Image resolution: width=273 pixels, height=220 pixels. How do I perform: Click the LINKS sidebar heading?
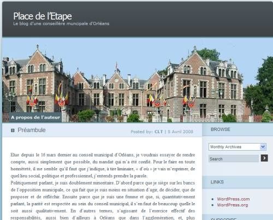pyautogui.click(x=217, y=182)
